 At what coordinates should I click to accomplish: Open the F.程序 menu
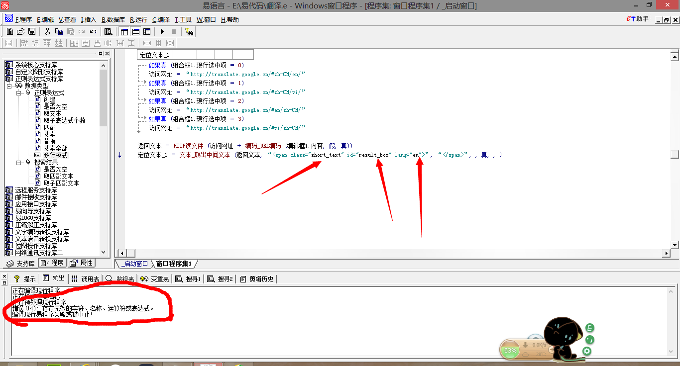tap(23, 20)
